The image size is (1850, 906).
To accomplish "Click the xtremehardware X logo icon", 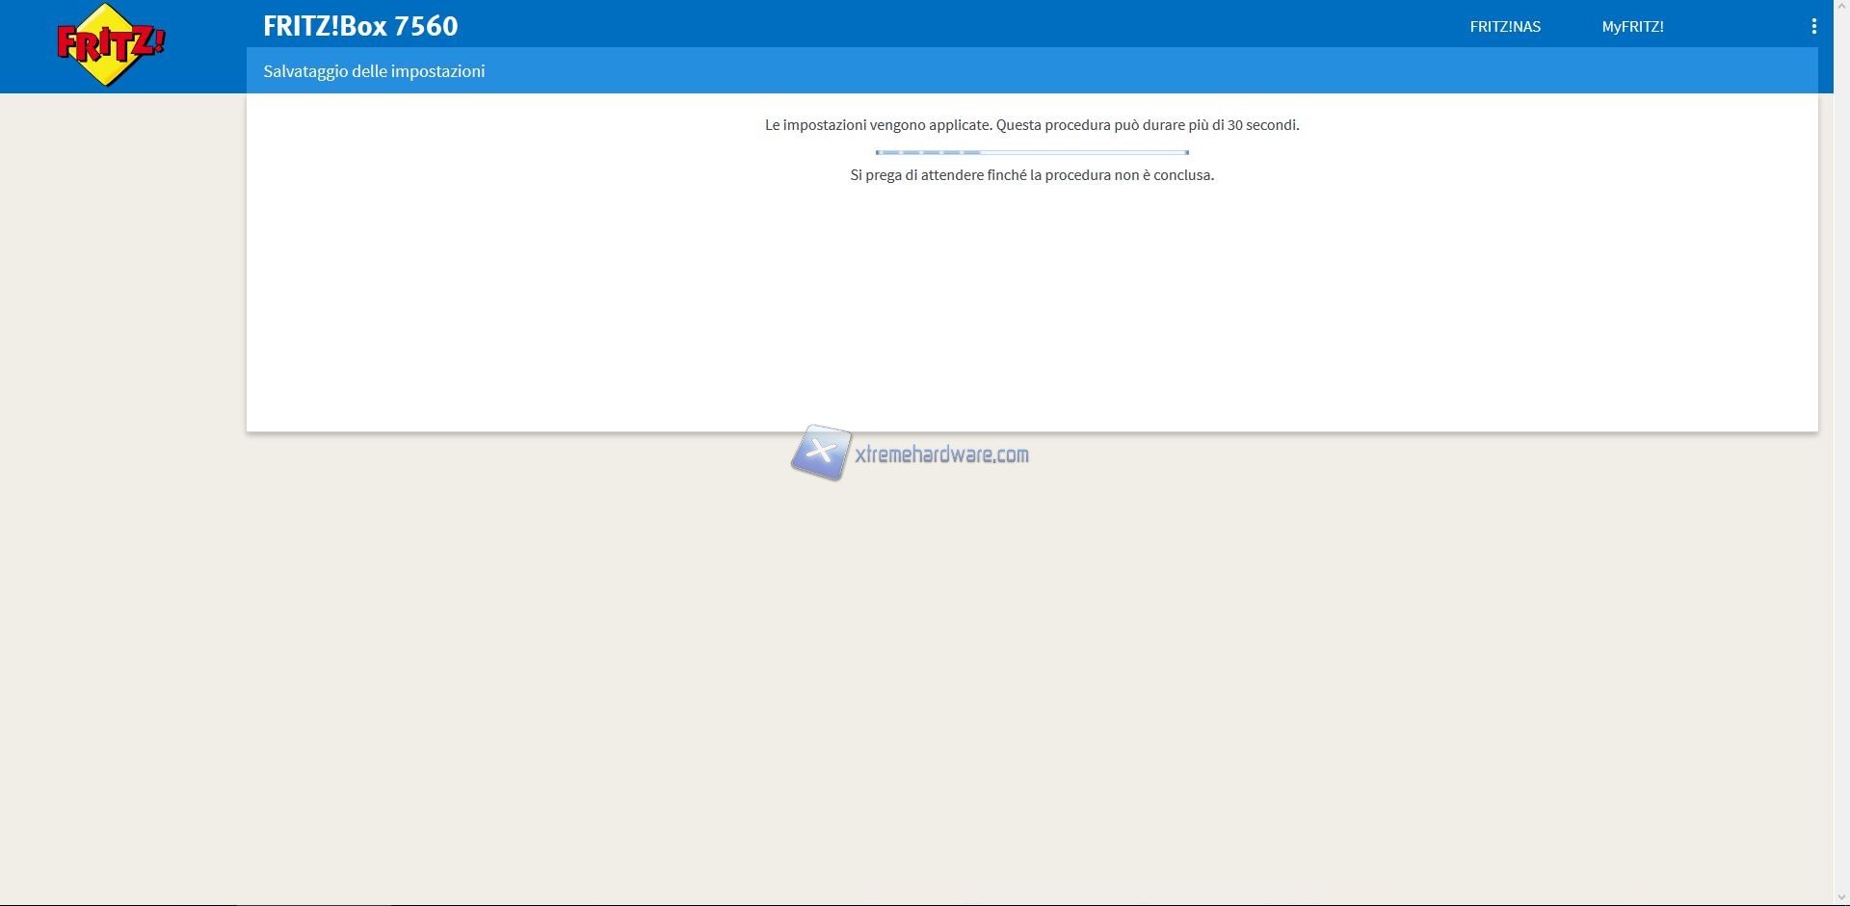I will click(x=820, y=453).
